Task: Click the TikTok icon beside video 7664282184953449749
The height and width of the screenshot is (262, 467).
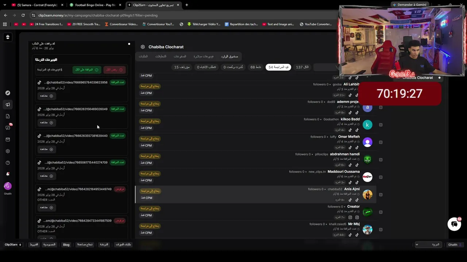Action: pyautogui.click(x=39, y=189)
